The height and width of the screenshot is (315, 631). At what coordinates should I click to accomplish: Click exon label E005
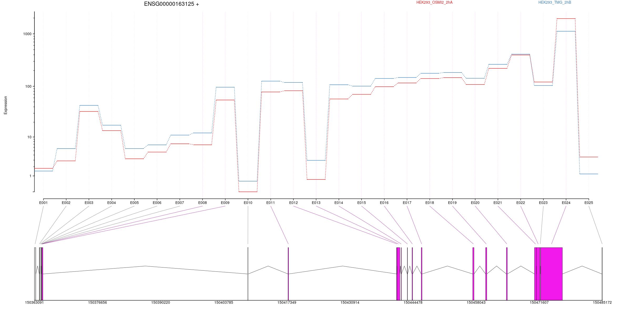click(x=134, y=203)
